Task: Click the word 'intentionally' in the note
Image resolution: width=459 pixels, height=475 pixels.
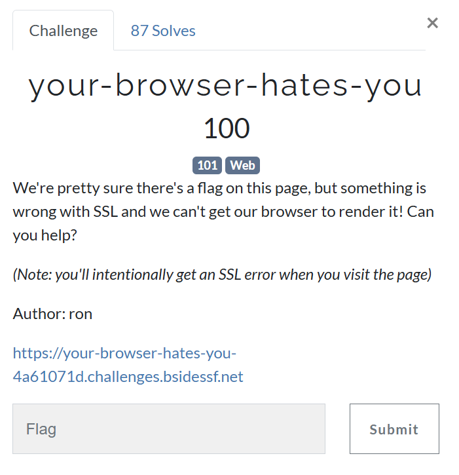Action: pos(133,275)
